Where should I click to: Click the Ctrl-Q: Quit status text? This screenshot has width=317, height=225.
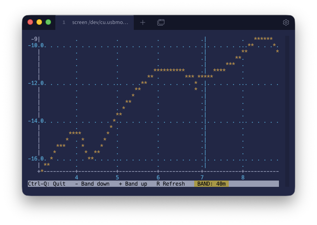[x=47, y=184]
